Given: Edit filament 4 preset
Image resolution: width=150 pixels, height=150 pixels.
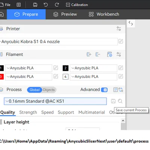Looking at the screenshot, I should click(121, 76).
